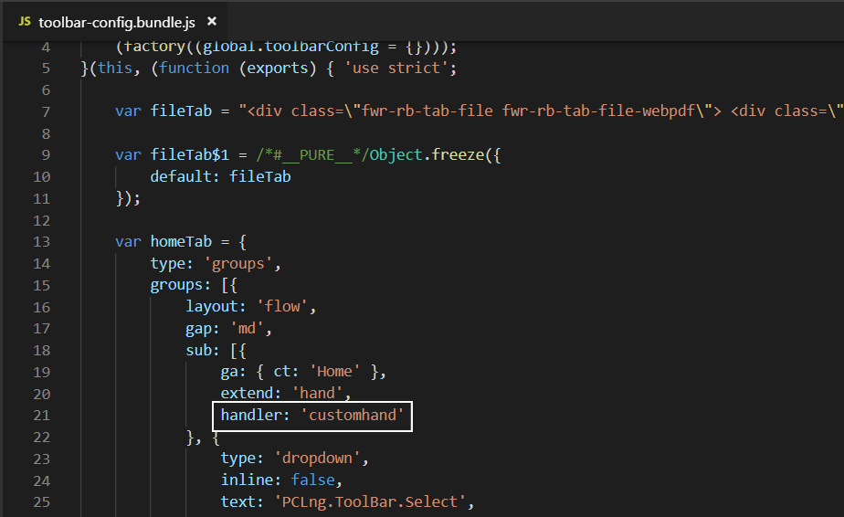Click the 'sub:' property on line 18

(x=203, y=350)
